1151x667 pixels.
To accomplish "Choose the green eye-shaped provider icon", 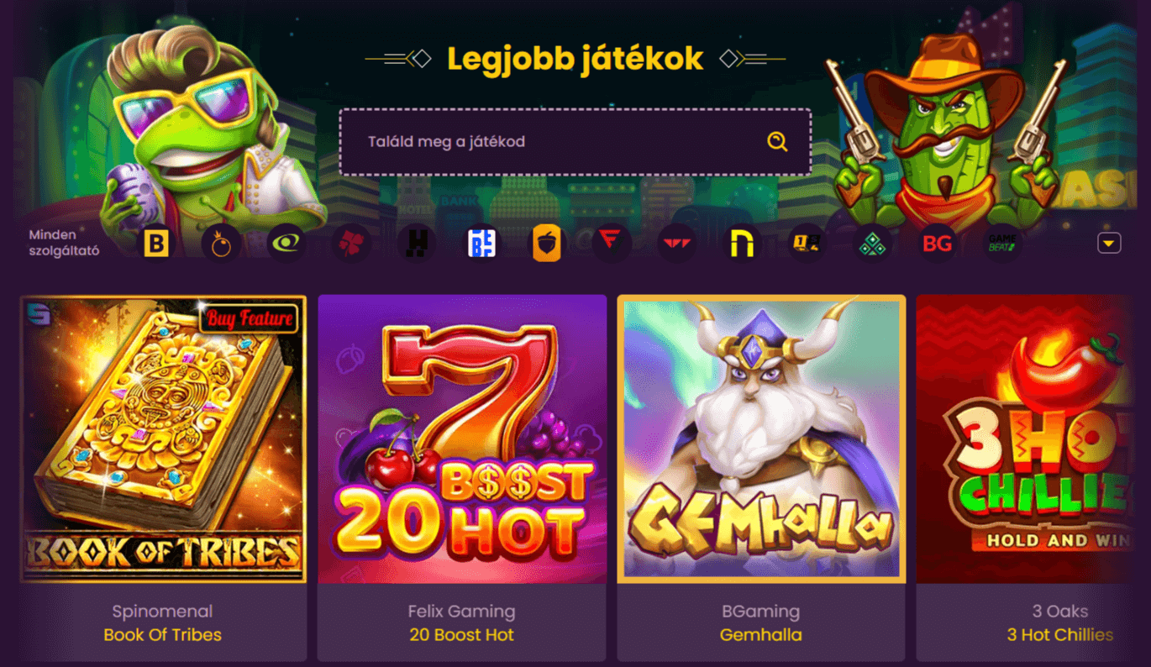I will (x=286, y=244).
